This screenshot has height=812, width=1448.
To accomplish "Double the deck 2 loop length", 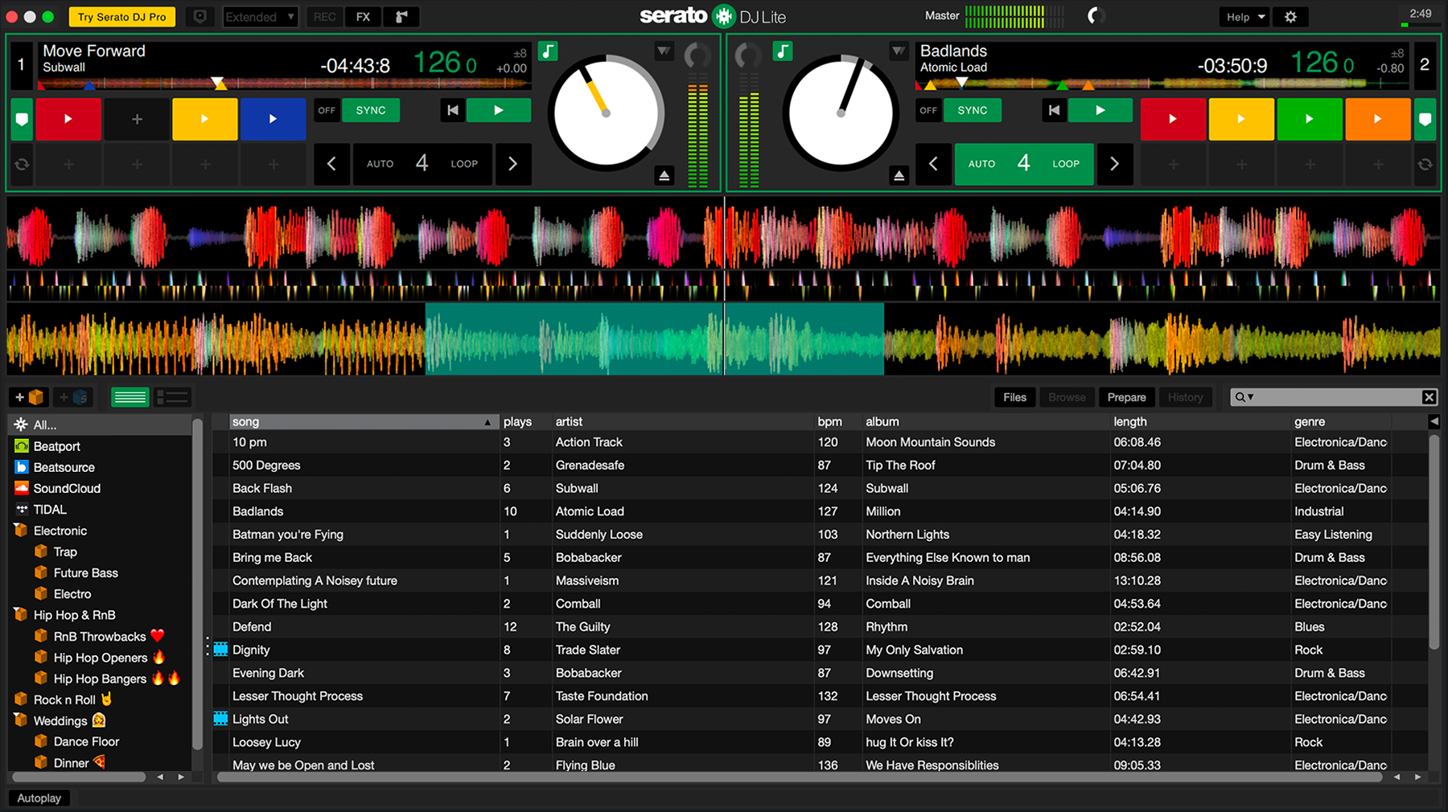I will (1114, 164).
